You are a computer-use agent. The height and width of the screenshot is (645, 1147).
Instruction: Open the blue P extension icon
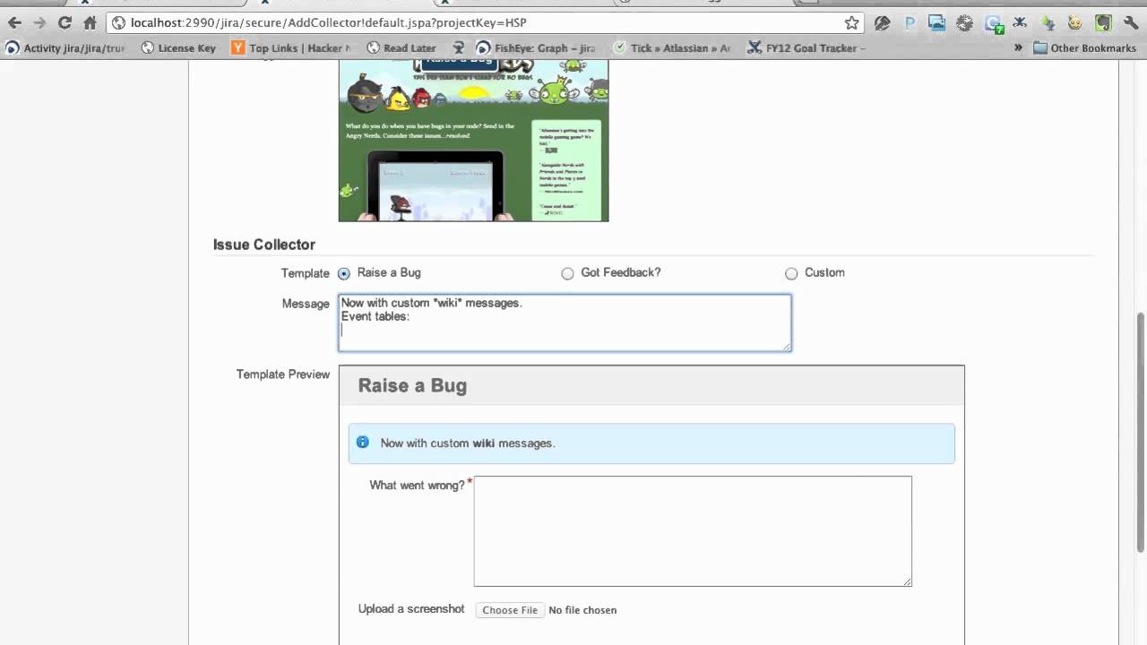(910, 24)
